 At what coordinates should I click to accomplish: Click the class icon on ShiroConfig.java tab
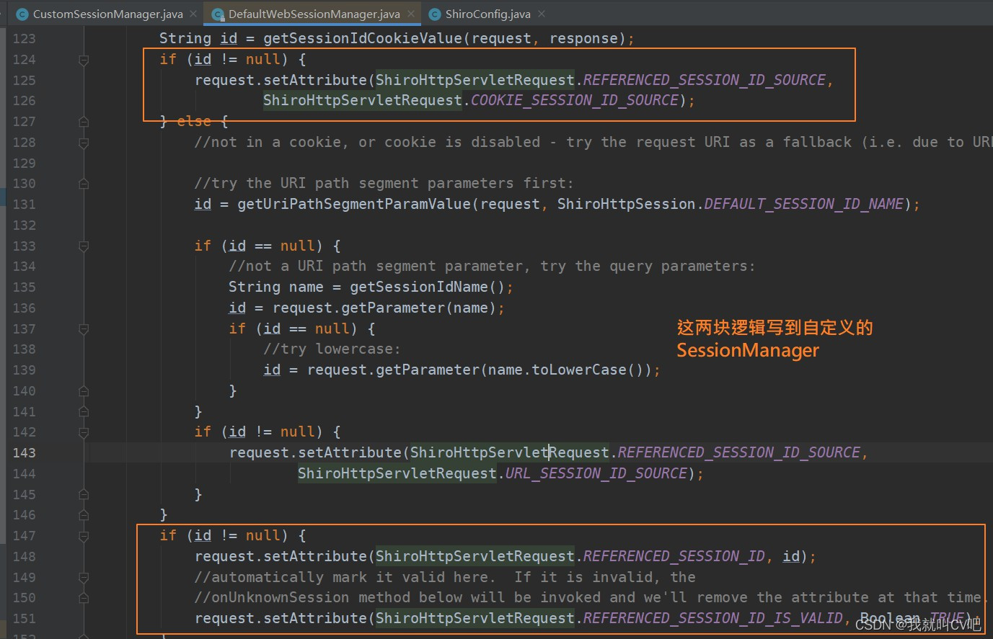[435, 14]
